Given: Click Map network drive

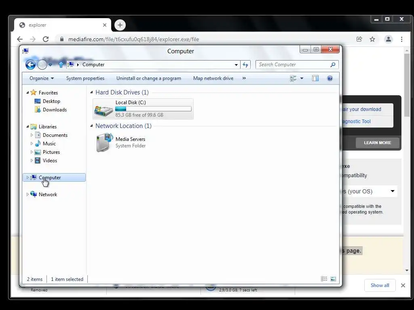Looking at the screenshot, I should click(x=213, y=78).
